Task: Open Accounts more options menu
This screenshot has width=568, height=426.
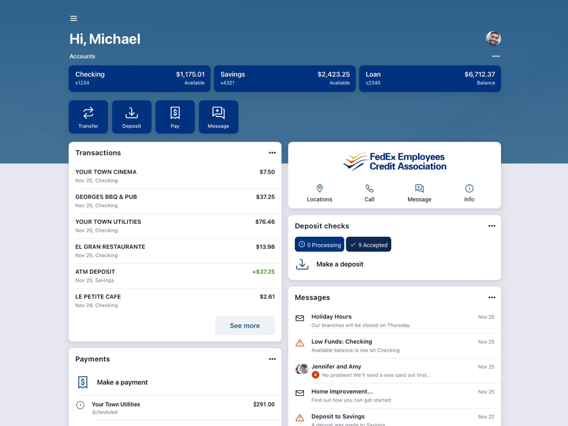Action: [x=495, y=56]
